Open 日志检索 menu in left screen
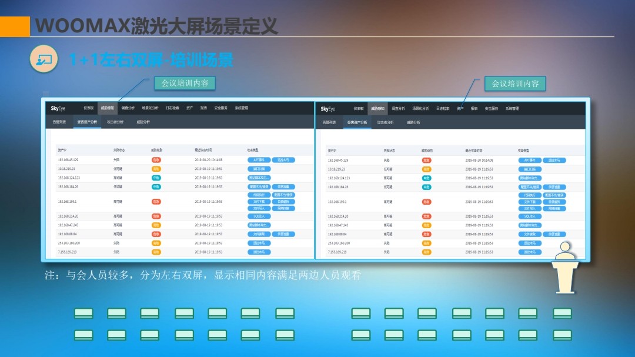635x357 pixels. (172, 108)
